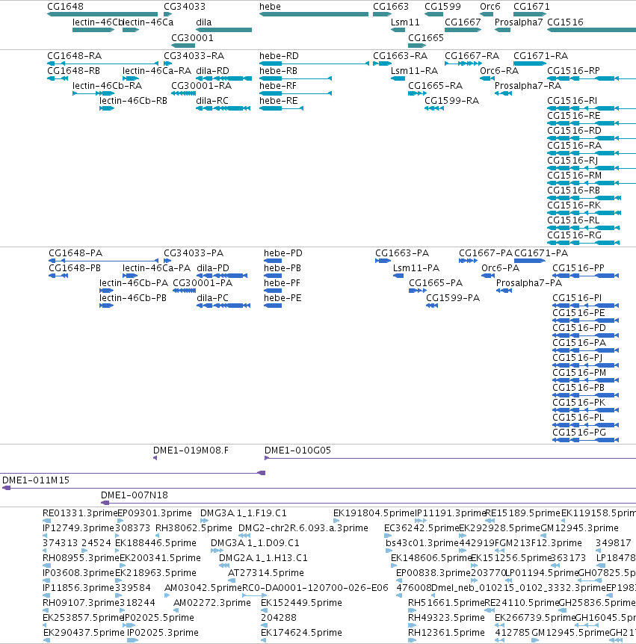Select transcript CG1671-RA label
The image size is (636, 644).
coord(540,56)
